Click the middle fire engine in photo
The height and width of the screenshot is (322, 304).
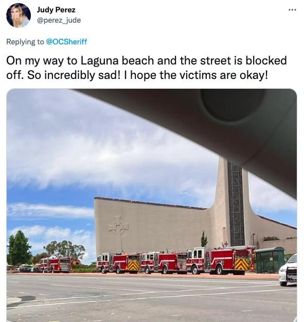tap(164, 263)
